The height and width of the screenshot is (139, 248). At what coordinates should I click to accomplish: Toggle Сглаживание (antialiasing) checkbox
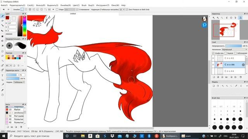tap(77, 10)
